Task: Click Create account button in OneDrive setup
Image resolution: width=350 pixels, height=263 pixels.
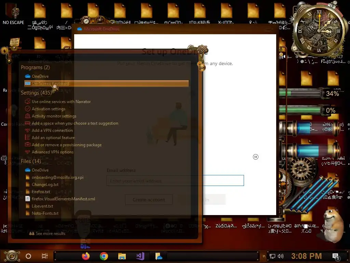Action: pos(149,200)
